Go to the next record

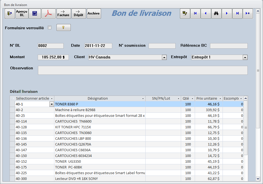[x=227, y=13]
